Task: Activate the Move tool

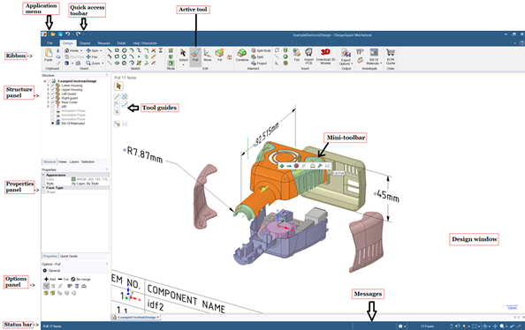Action: coord(207,56)
